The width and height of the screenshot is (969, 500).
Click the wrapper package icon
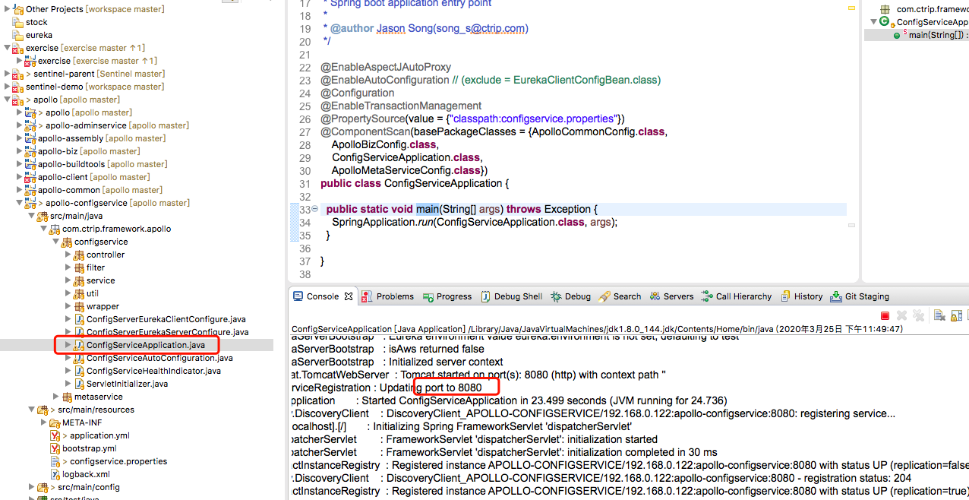[x=79, y=306]
